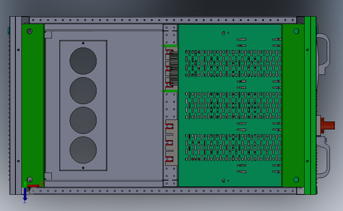
Task: Select the large green circuit board
Action: tap(230, 105)
